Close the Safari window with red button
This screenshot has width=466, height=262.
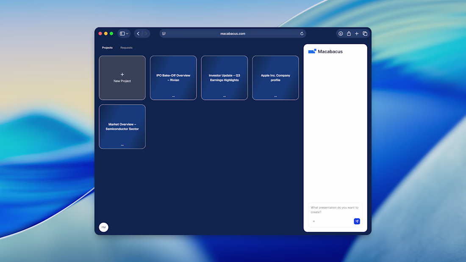[100, 33]
